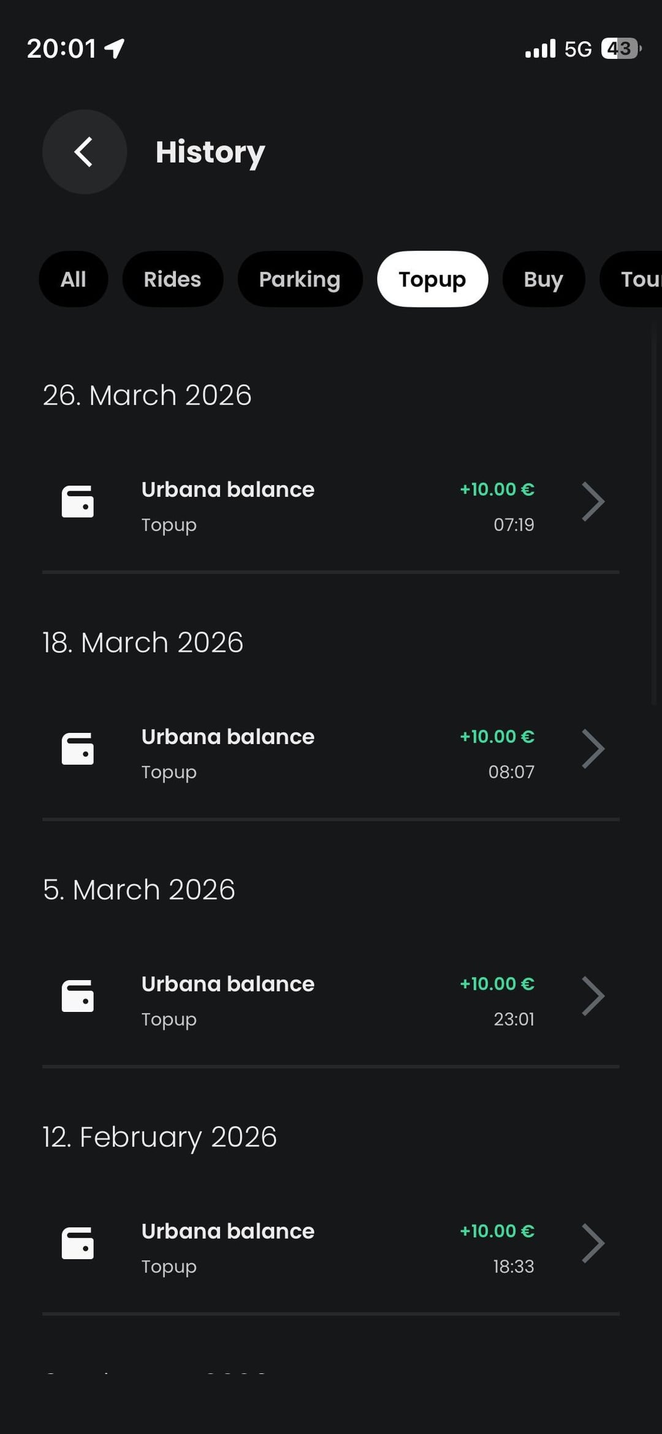Show the Parking history filter
Viewport: 662px width, 1434px height.
[300, 279]
